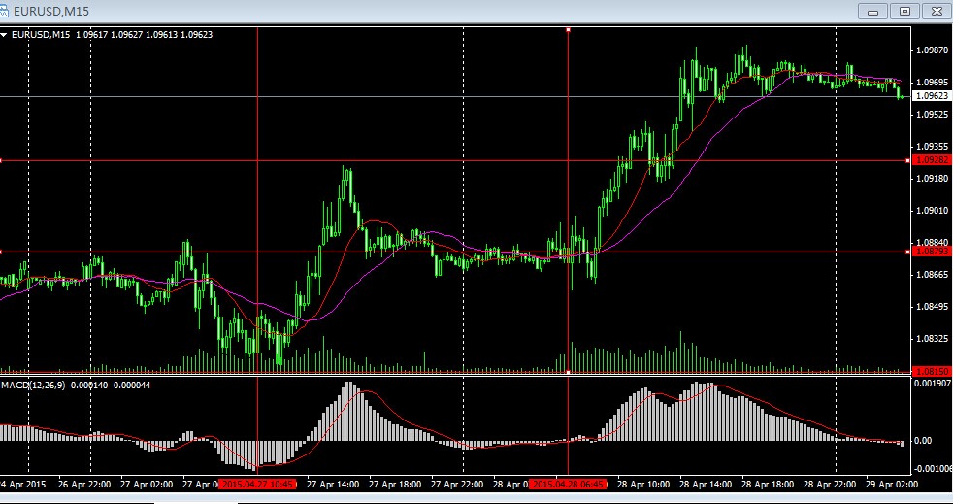Click the top handle of the 28 Apr vertical line
The height and width of the screenshot is (504, 953).
(x=568, y=30)
